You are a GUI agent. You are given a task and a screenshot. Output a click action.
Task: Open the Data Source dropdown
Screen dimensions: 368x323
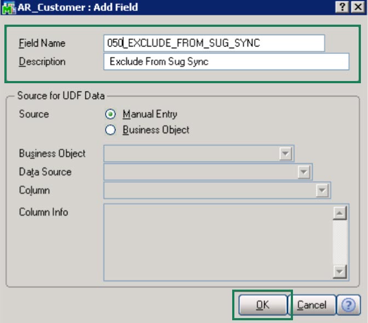[303, 172]
